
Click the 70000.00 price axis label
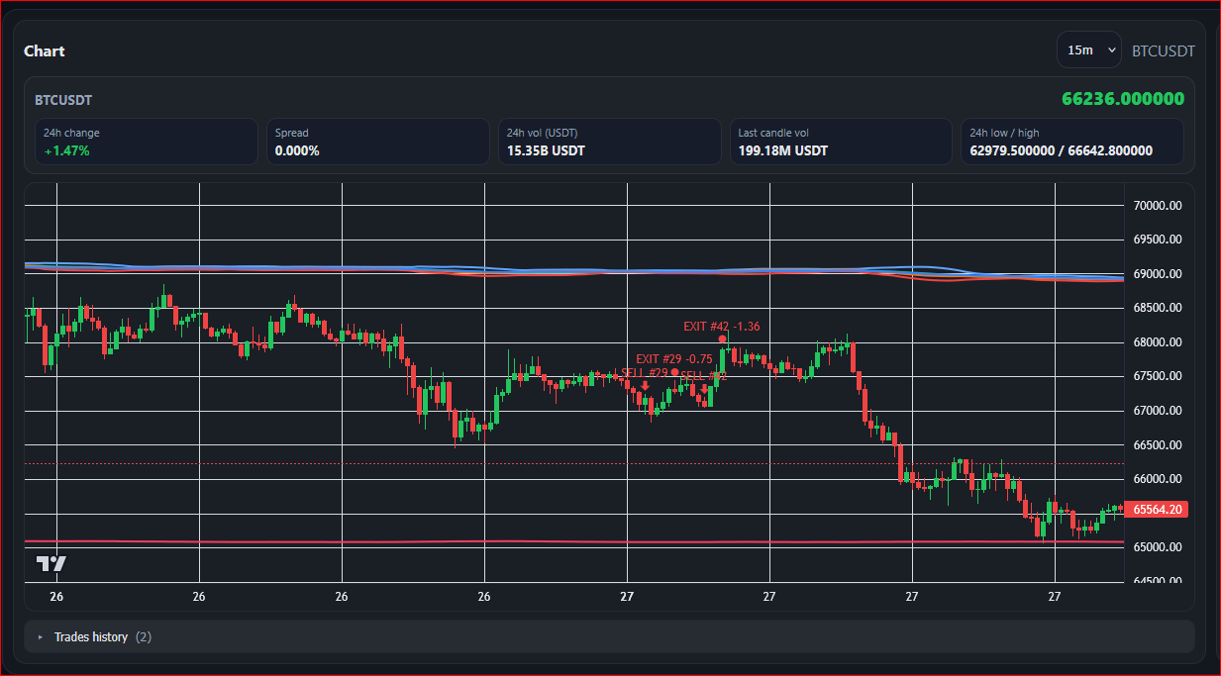(1158, 206)
